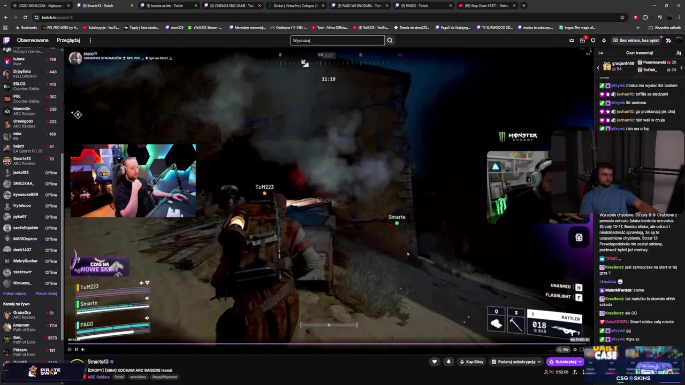Click the search magnifier button
This screenshot has height=385, width=685.
(x=390, y=40)
